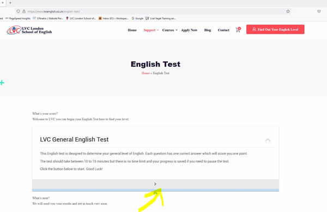Viewport: 327px width, 212px height.
Task: Open the Google bookmark
Action: click(138, 19)
